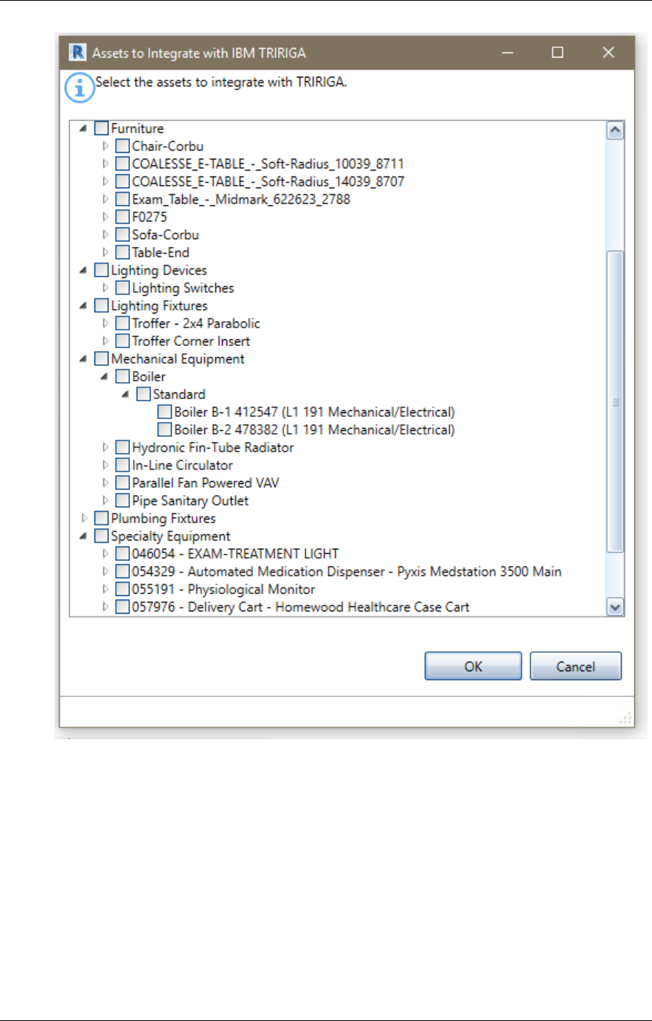This screenshot has width=652, height=1021.
Task: Select the Pipe Sanitary Outlet label
Action: [190, 500]
